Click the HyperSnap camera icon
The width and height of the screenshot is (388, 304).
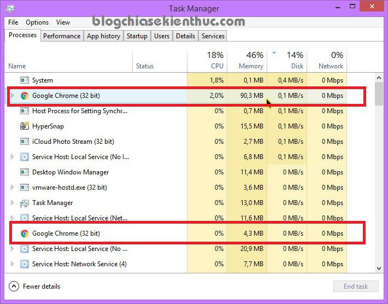pyautogui.click(x=25, y=126)
